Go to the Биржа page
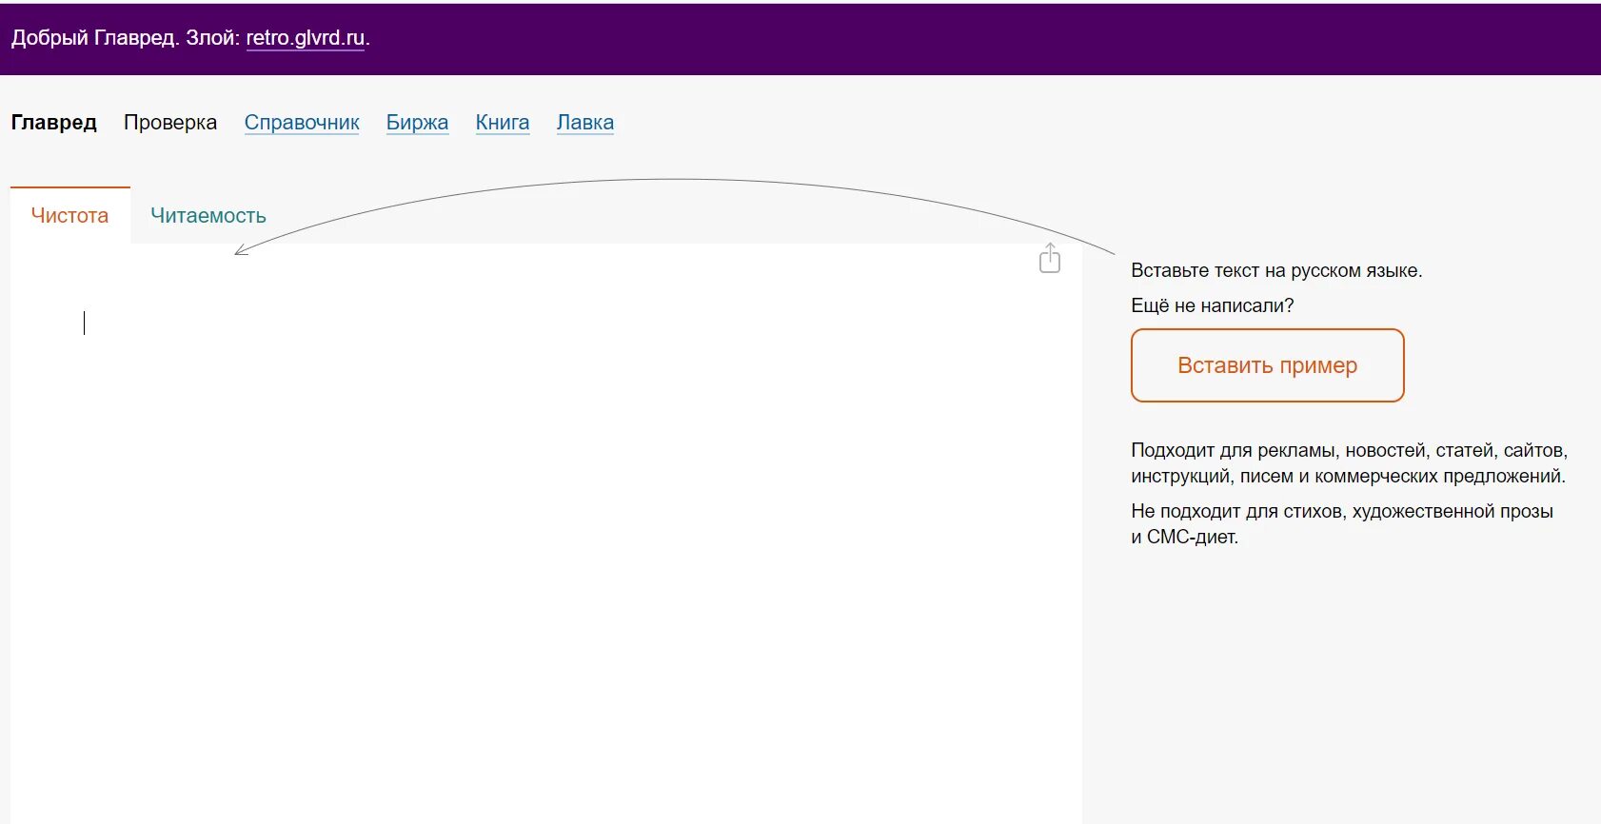The height and width of the screenshot is (824, 1601). (417, 123)
